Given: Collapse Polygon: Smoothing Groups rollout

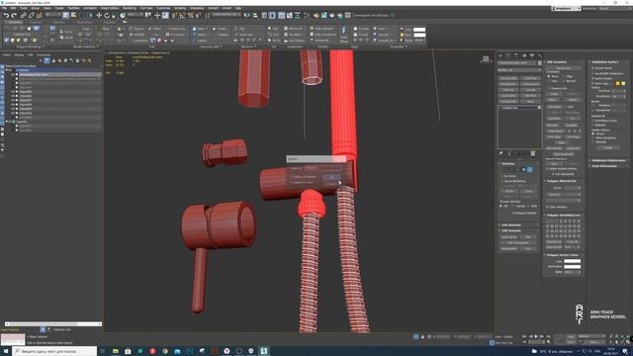Looking at the screenshot, I should tap(564, 216).
